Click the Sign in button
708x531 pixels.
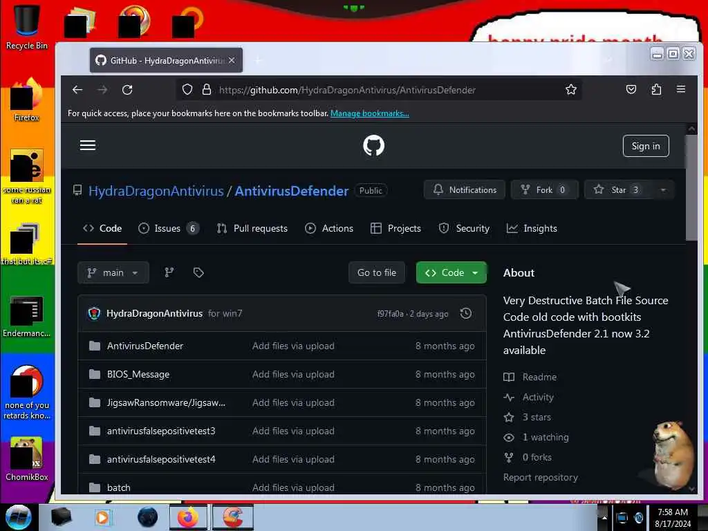pyautogui.click(x=646, y=146)
